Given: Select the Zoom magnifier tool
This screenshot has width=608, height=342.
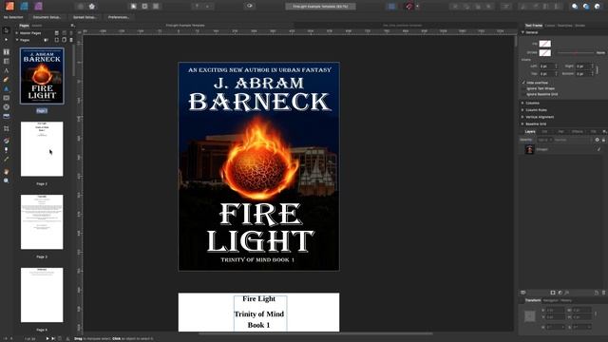Looking at the screenshot, I should pyautogui.click(x=7, y=180).
